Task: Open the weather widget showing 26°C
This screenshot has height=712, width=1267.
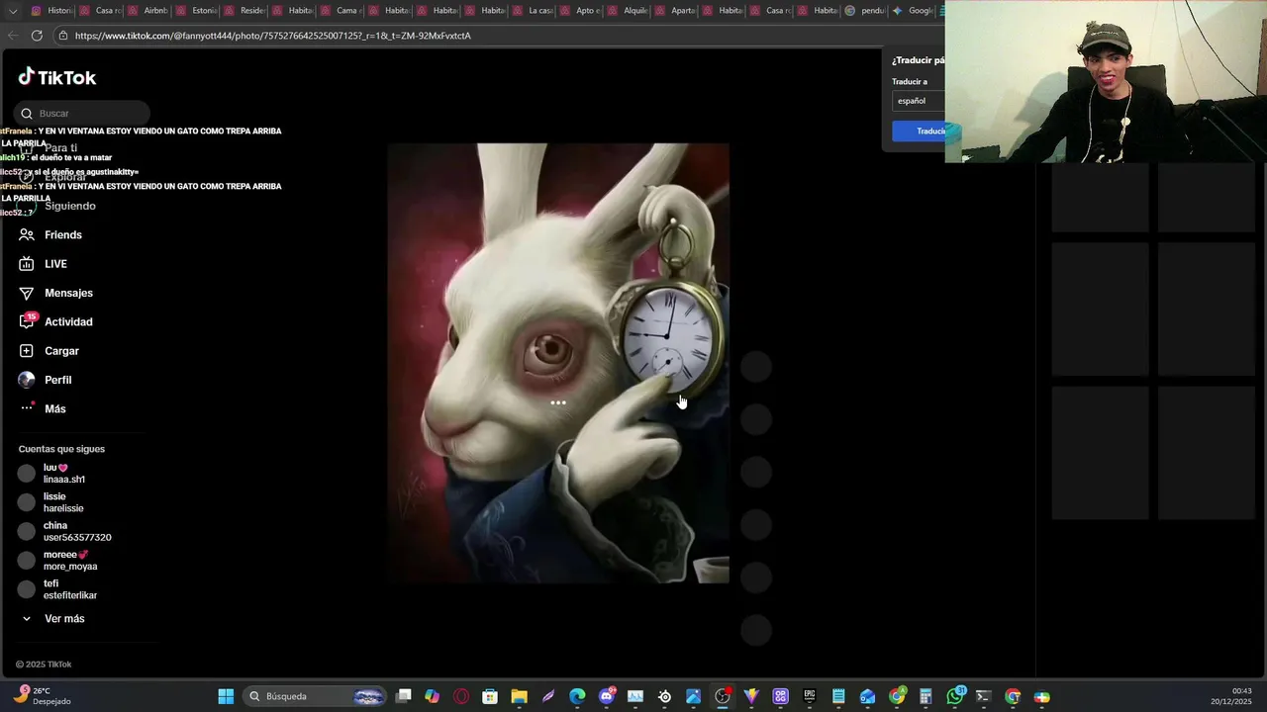Action: click(42, 696)
